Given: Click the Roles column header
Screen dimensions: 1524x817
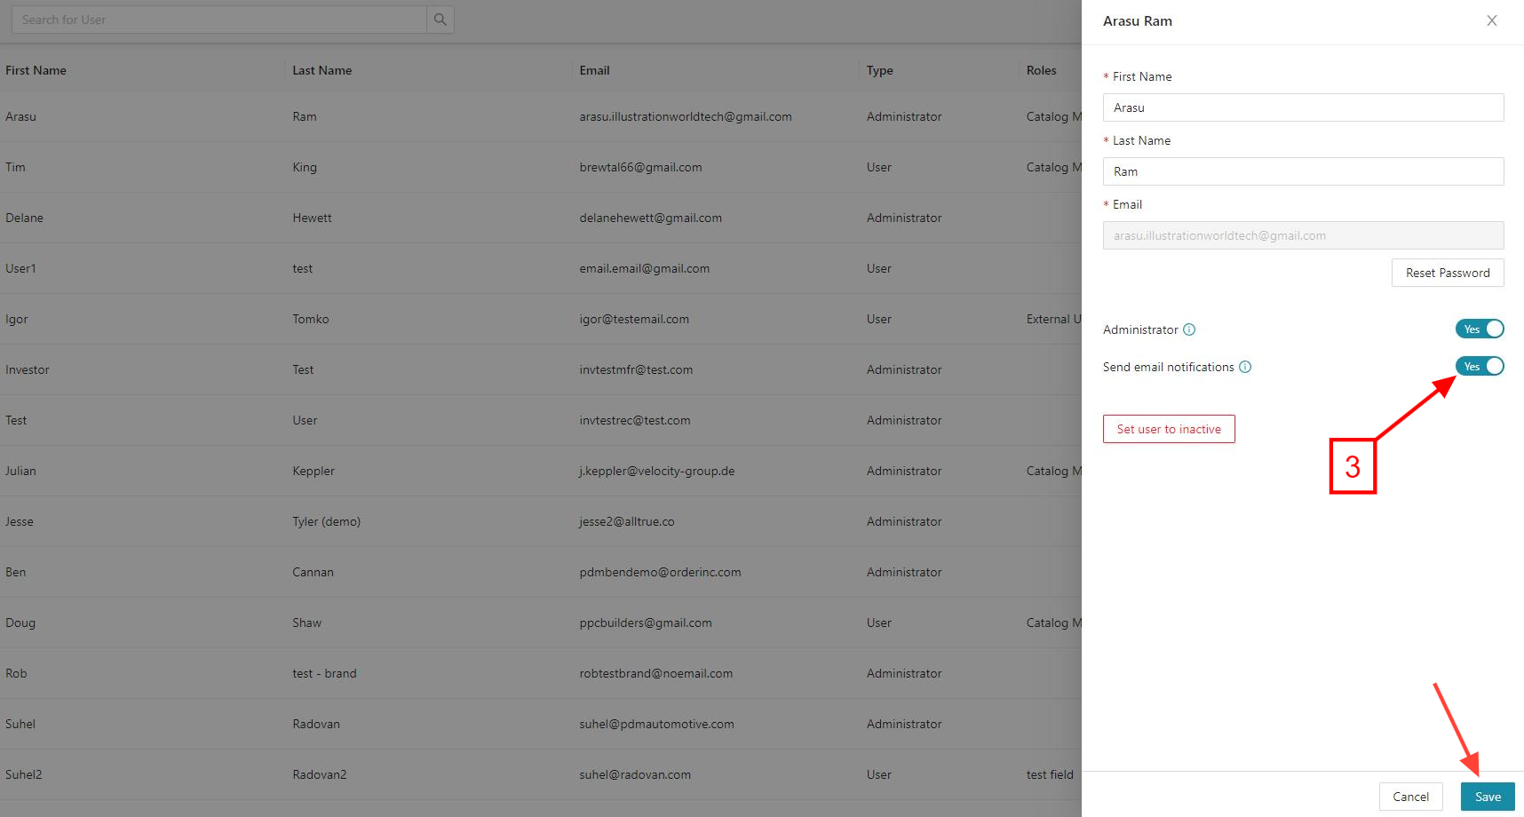Looking at the screenshot, I should pos(1041,70).
